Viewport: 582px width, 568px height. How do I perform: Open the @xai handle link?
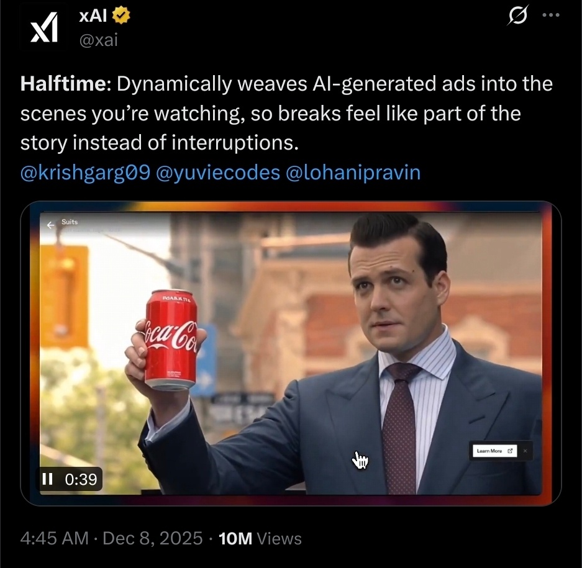(98, 40)
